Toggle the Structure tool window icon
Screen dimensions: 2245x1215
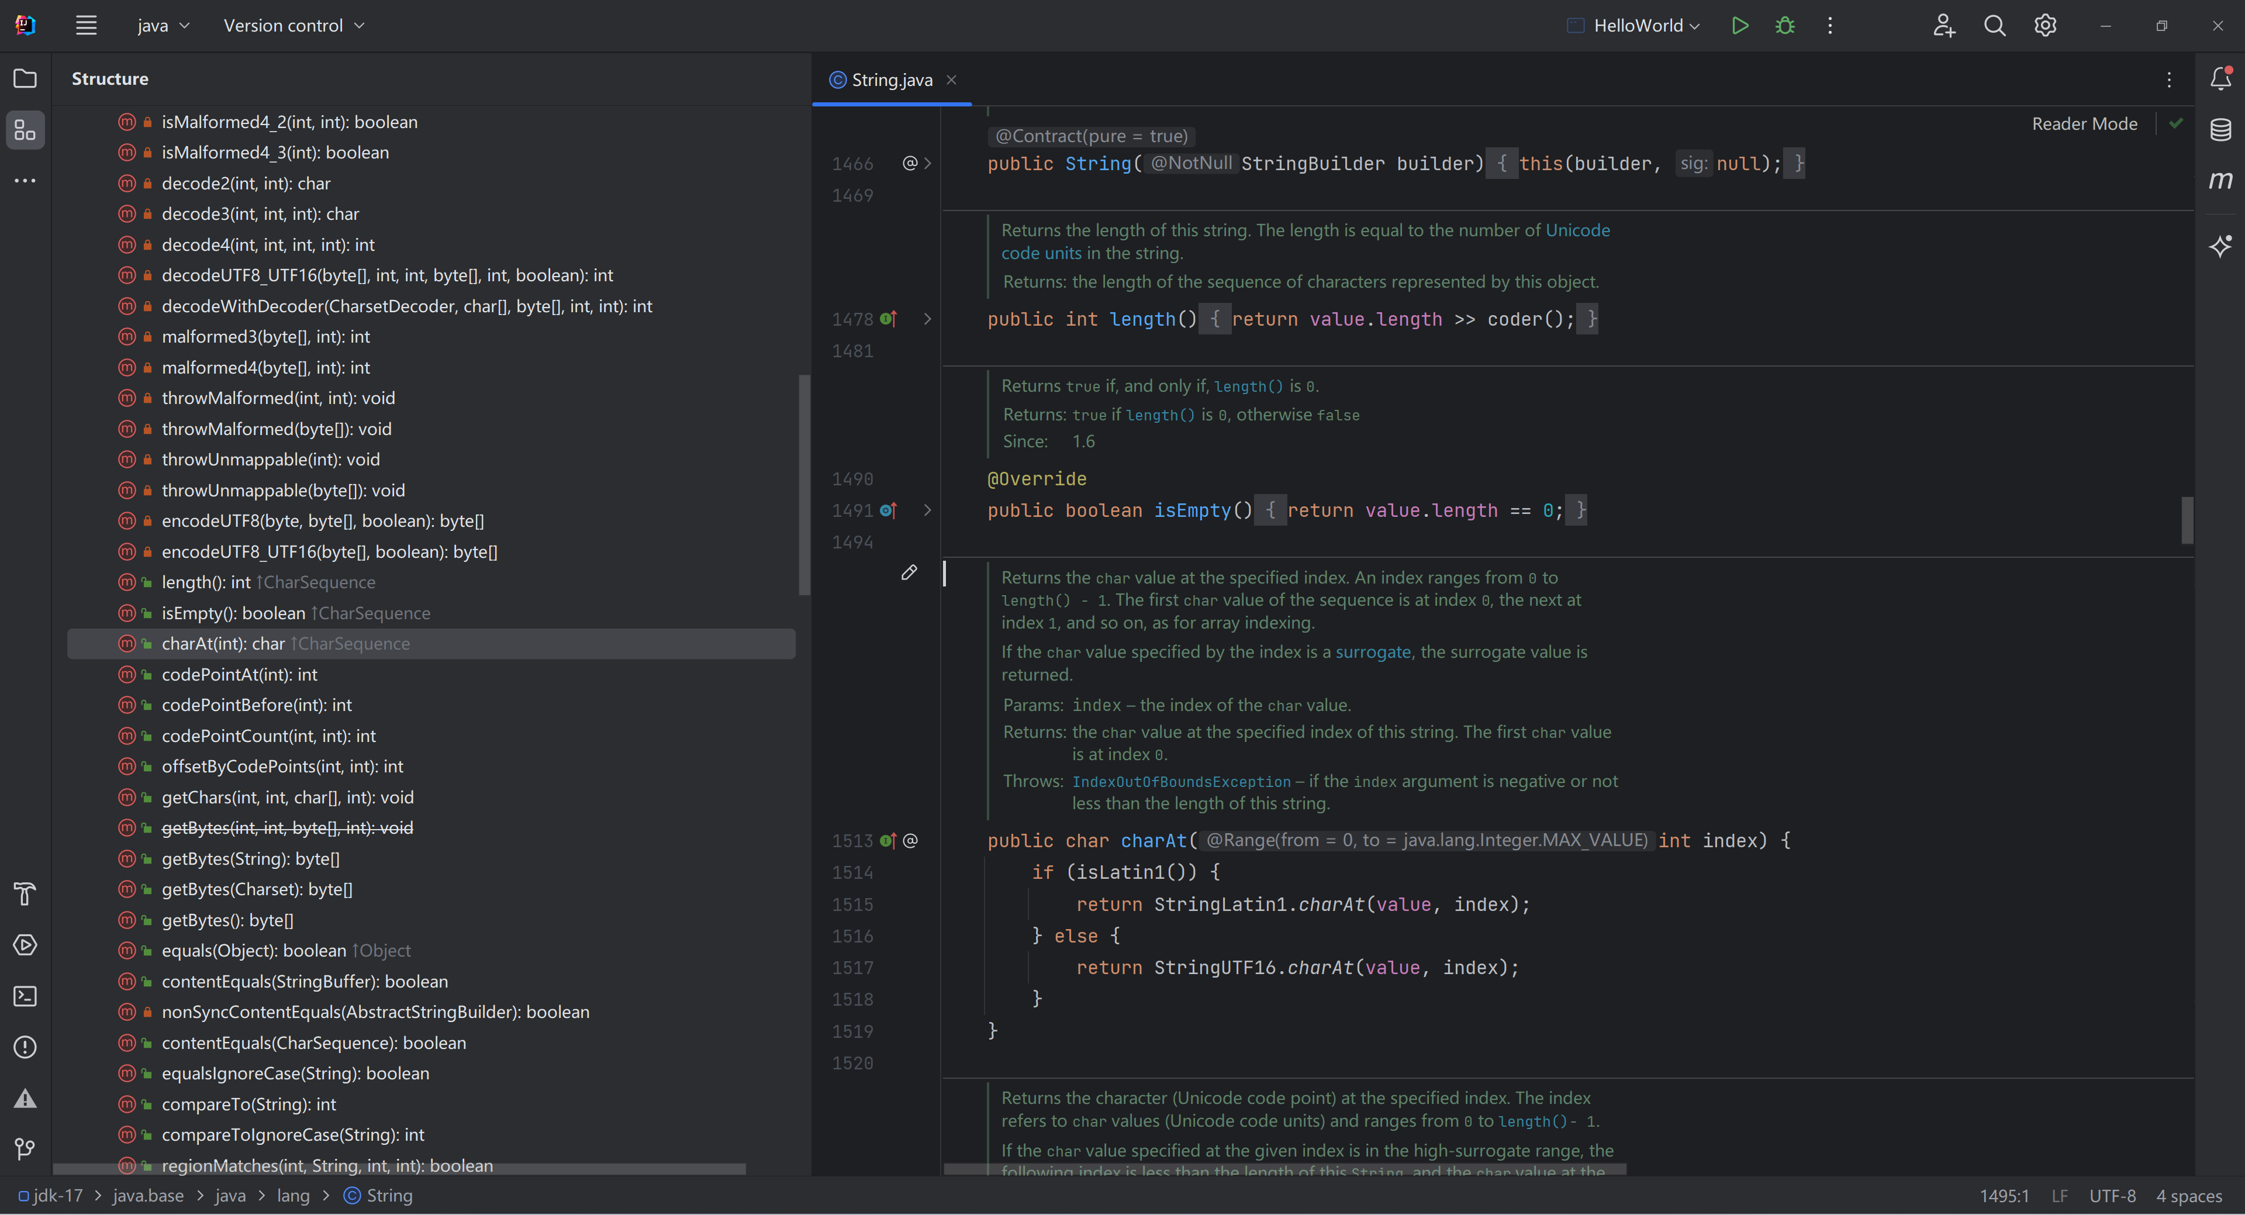click(25, 130)
